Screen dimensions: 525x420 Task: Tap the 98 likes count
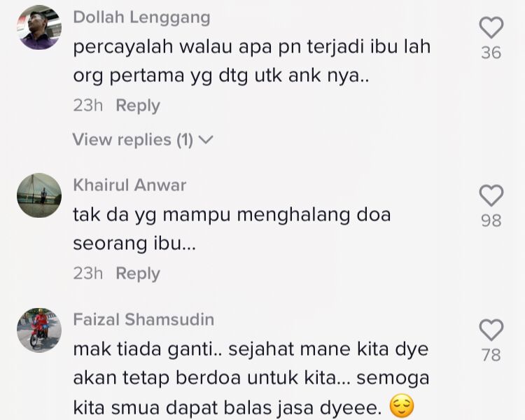[491, 220]
